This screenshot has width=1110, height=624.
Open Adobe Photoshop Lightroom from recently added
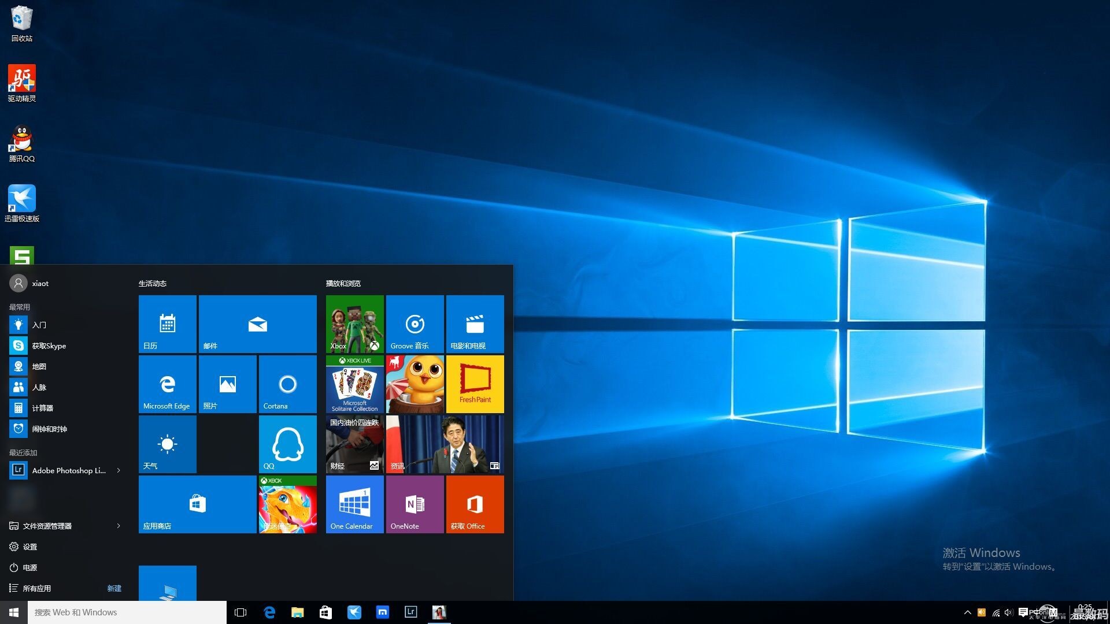point(58,470)
